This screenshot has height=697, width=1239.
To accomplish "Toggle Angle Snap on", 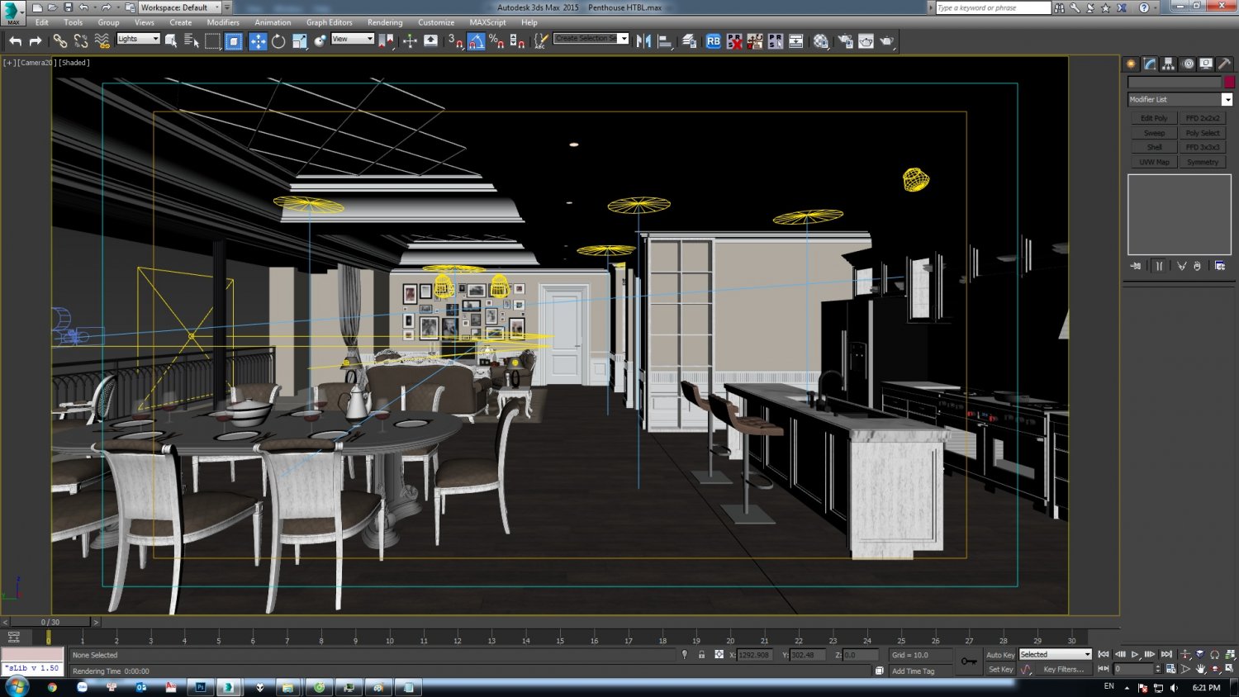I will pyautogui.click(x=476, y=40).
